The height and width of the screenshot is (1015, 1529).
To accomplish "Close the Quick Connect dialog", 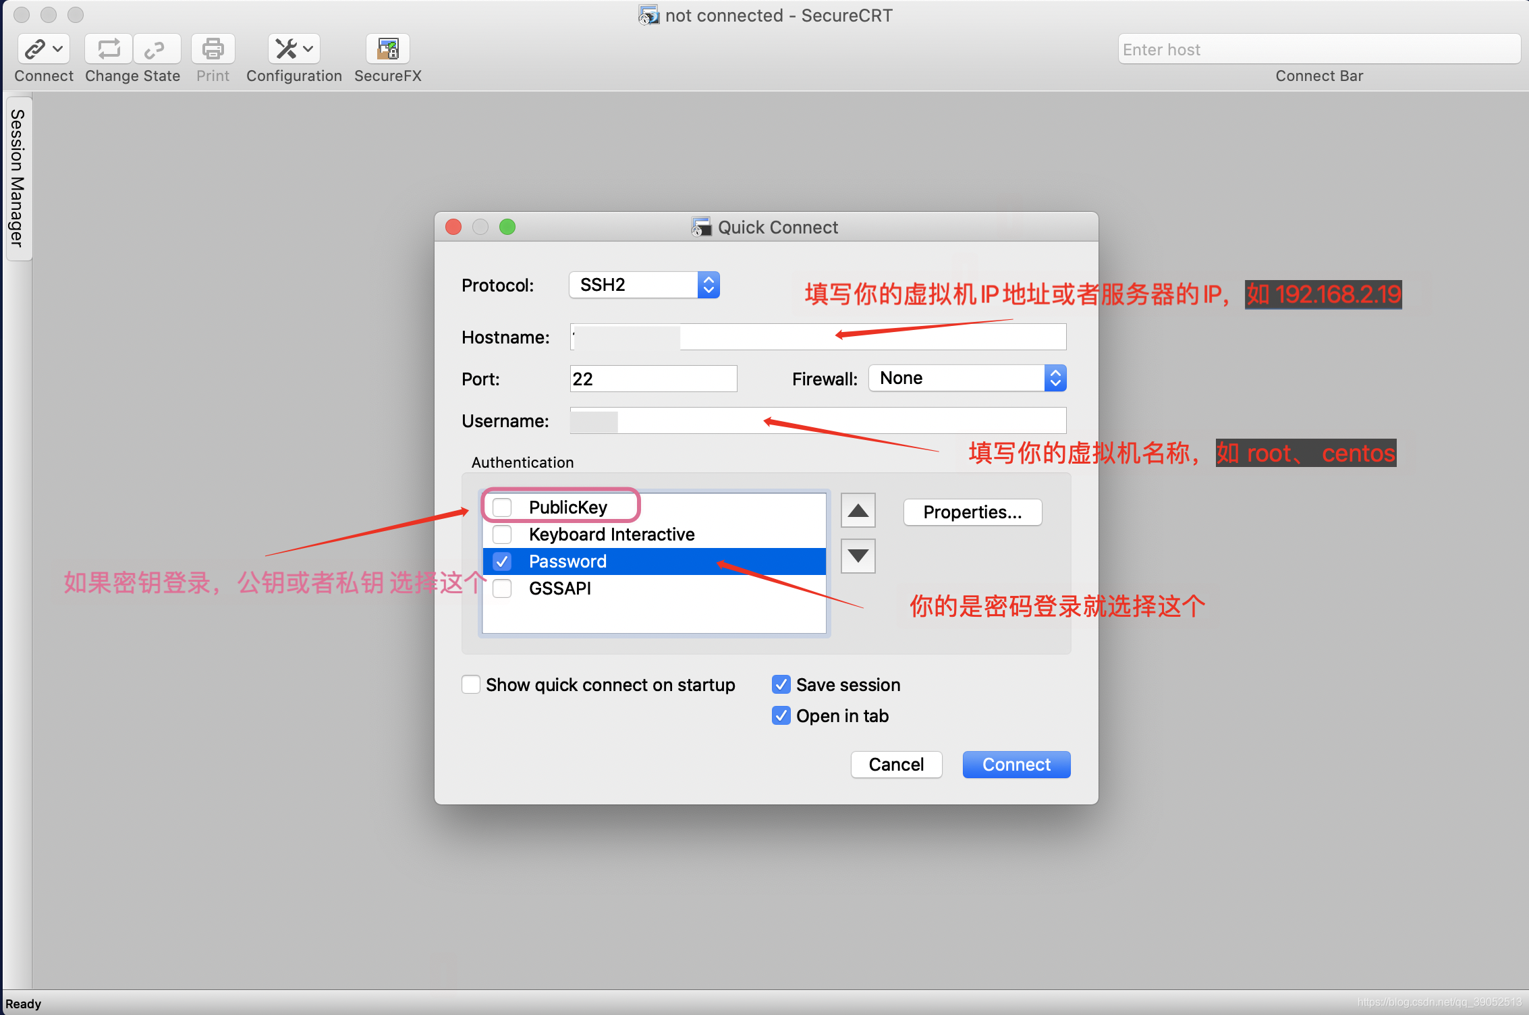I will click(x=453, y=227).
